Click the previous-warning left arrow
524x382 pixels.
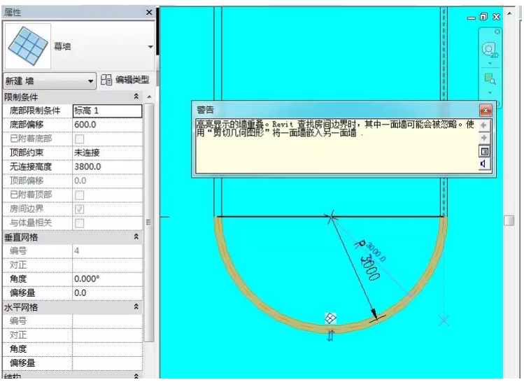tap(483, 125)
